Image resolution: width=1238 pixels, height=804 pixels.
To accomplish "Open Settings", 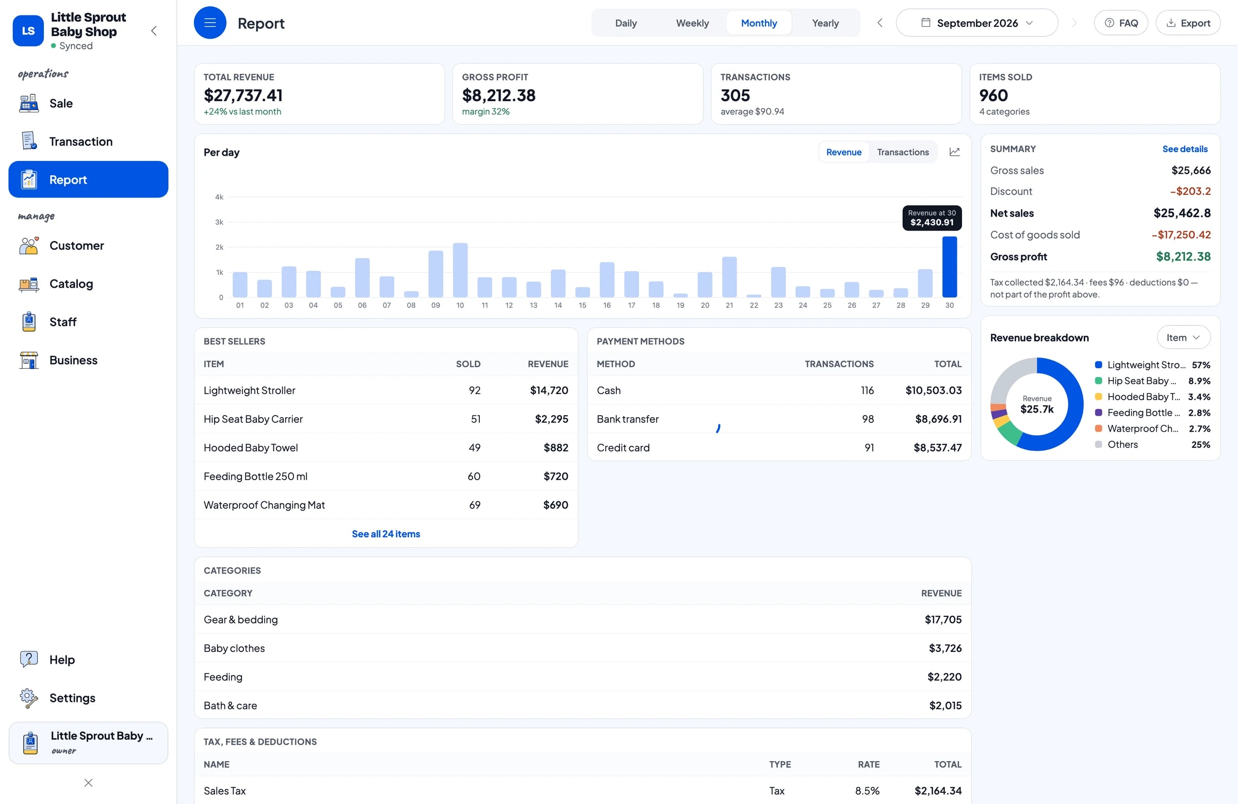I will coord(88,698).
